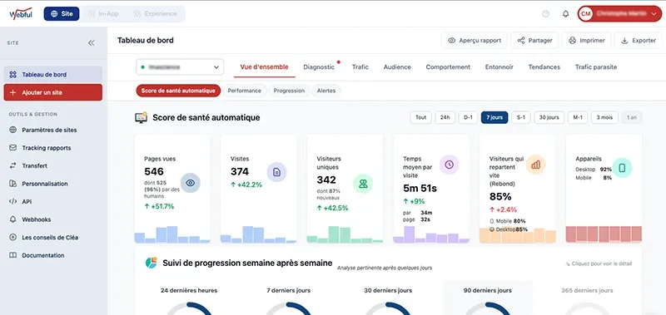
Task: Click the Pages vues eye icon
Action: (x=191, y=183)
